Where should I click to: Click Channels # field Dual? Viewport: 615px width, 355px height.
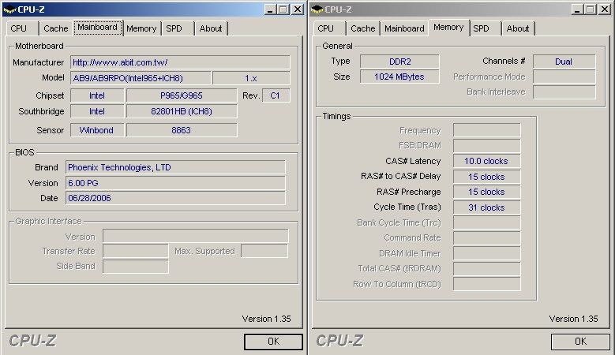(564, 62)
